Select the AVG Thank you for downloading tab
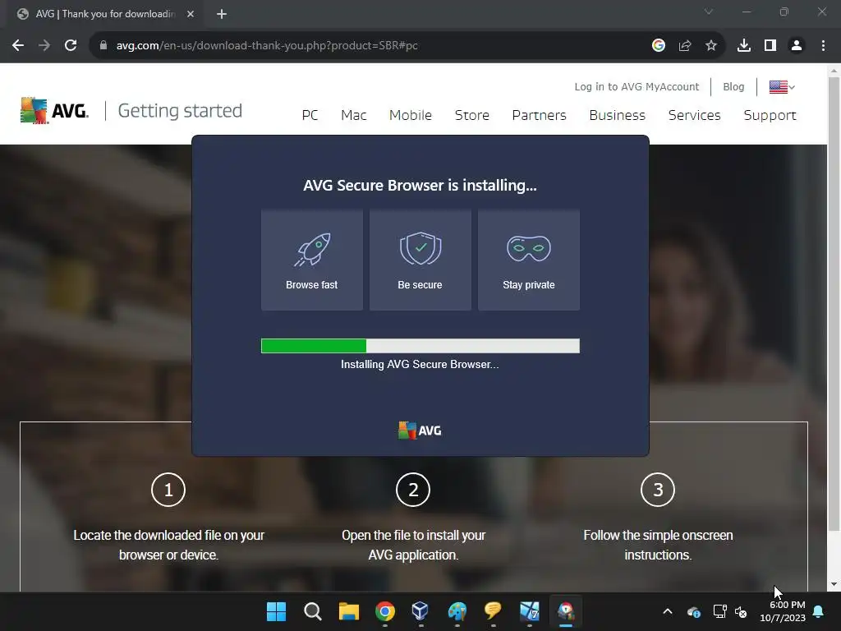 (106, 14)
